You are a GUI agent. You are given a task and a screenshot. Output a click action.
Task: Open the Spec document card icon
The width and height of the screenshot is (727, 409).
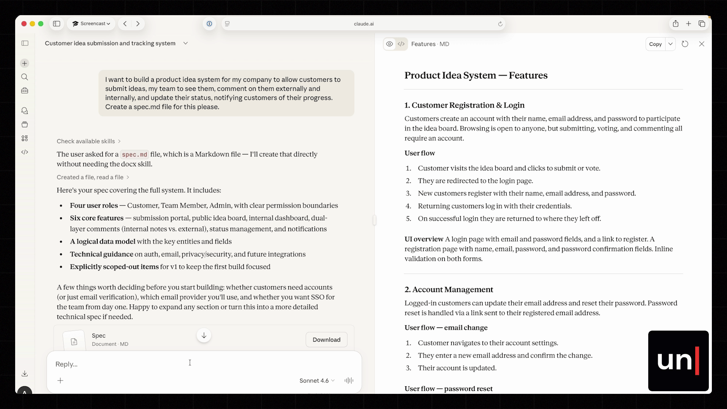point(74,341)
